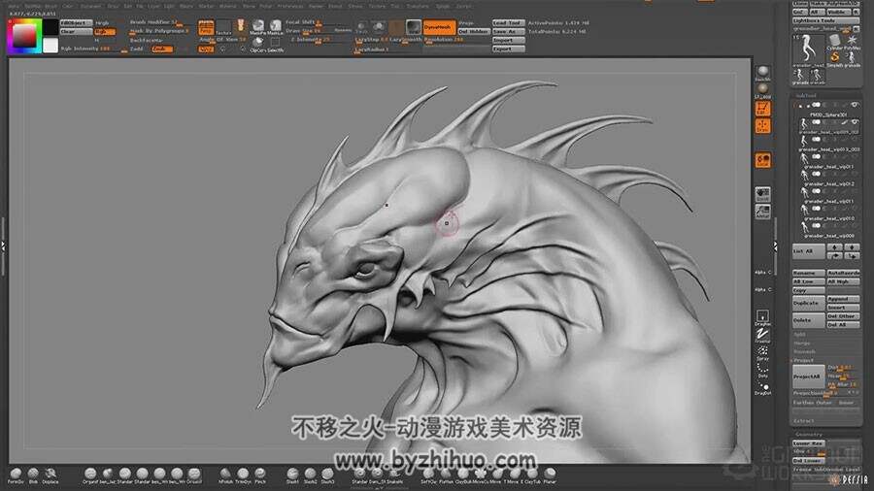This screenshot has height=491, width=874.
Task: Collapse the Project section
Action: (x=804, y=360)
